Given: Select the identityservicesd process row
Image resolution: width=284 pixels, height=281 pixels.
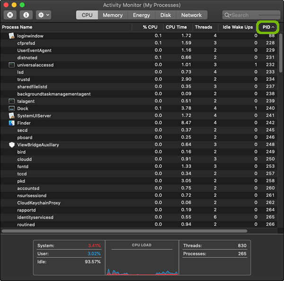Looking at the screenshot, I should (139, 217).
